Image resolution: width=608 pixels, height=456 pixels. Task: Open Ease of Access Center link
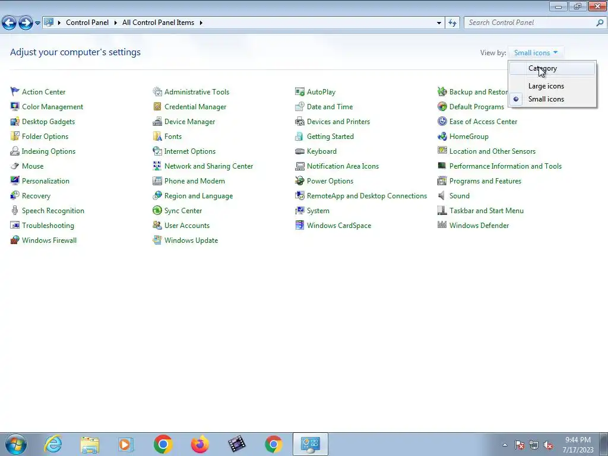[483, 121]
